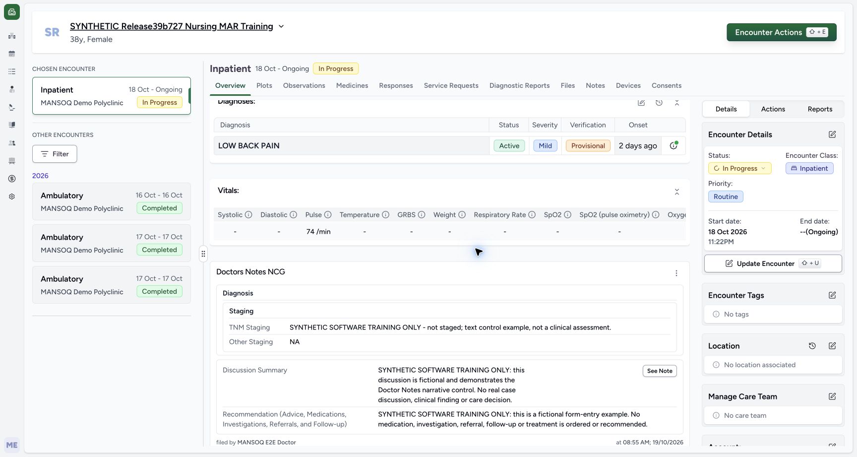Click the See Note button

660,371
